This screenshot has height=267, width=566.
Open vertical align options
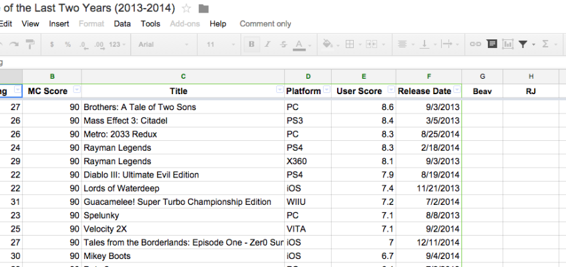pos(425,44)
